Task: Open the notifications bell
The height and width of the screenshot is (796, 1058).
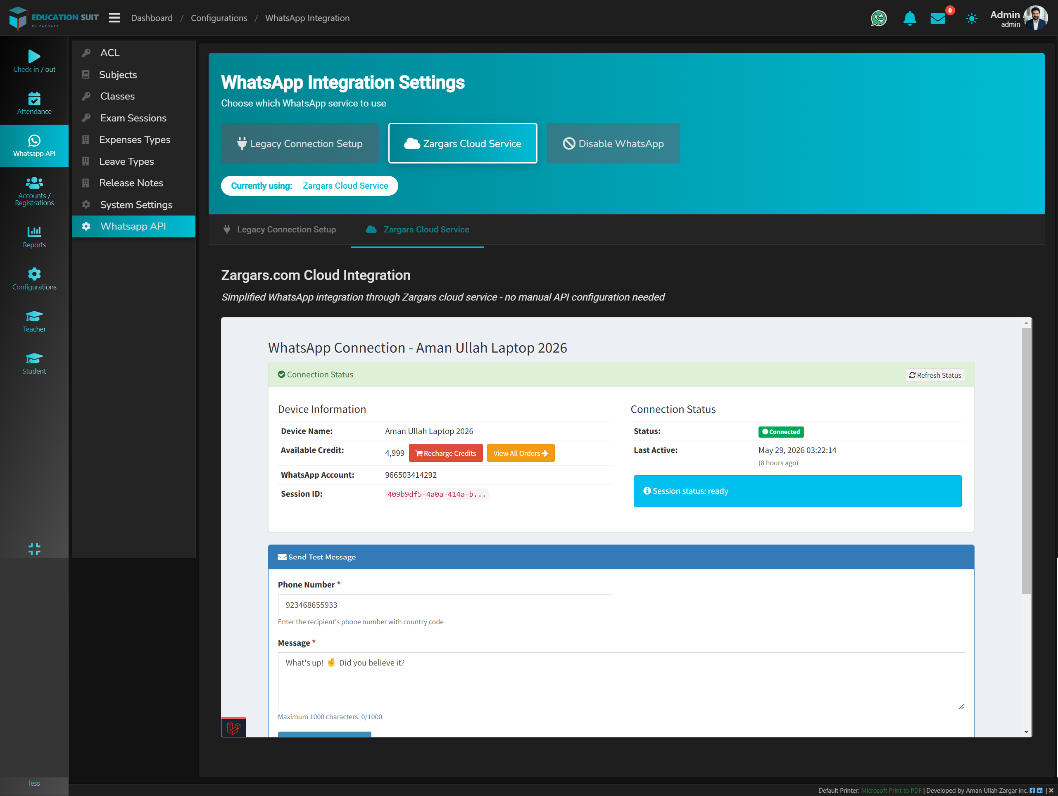Action: click(909, 18)
